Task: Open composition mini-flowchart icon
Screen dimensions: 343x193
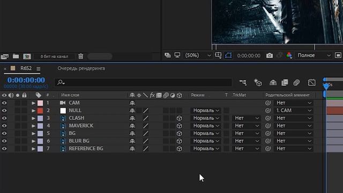Action: [x=243, y=83]
